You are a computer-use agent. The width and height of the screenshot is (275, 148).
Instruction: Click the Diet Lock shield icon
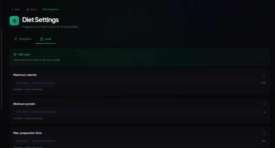coord(15,54)
